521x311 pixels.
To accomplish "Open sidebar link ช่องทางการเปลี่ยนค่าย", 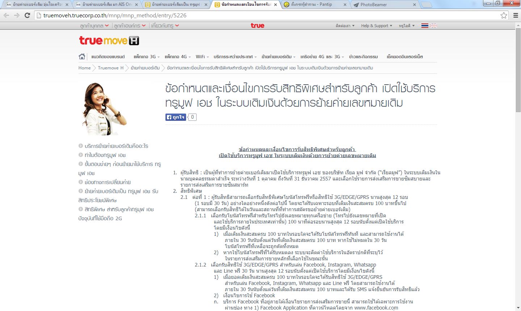I will pos(108,182).
